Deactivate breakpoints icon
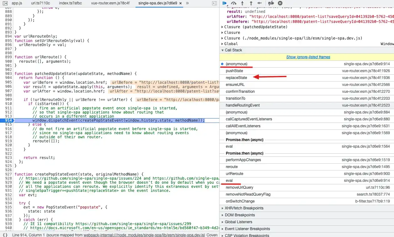394x237 pixels. point(272,3)
